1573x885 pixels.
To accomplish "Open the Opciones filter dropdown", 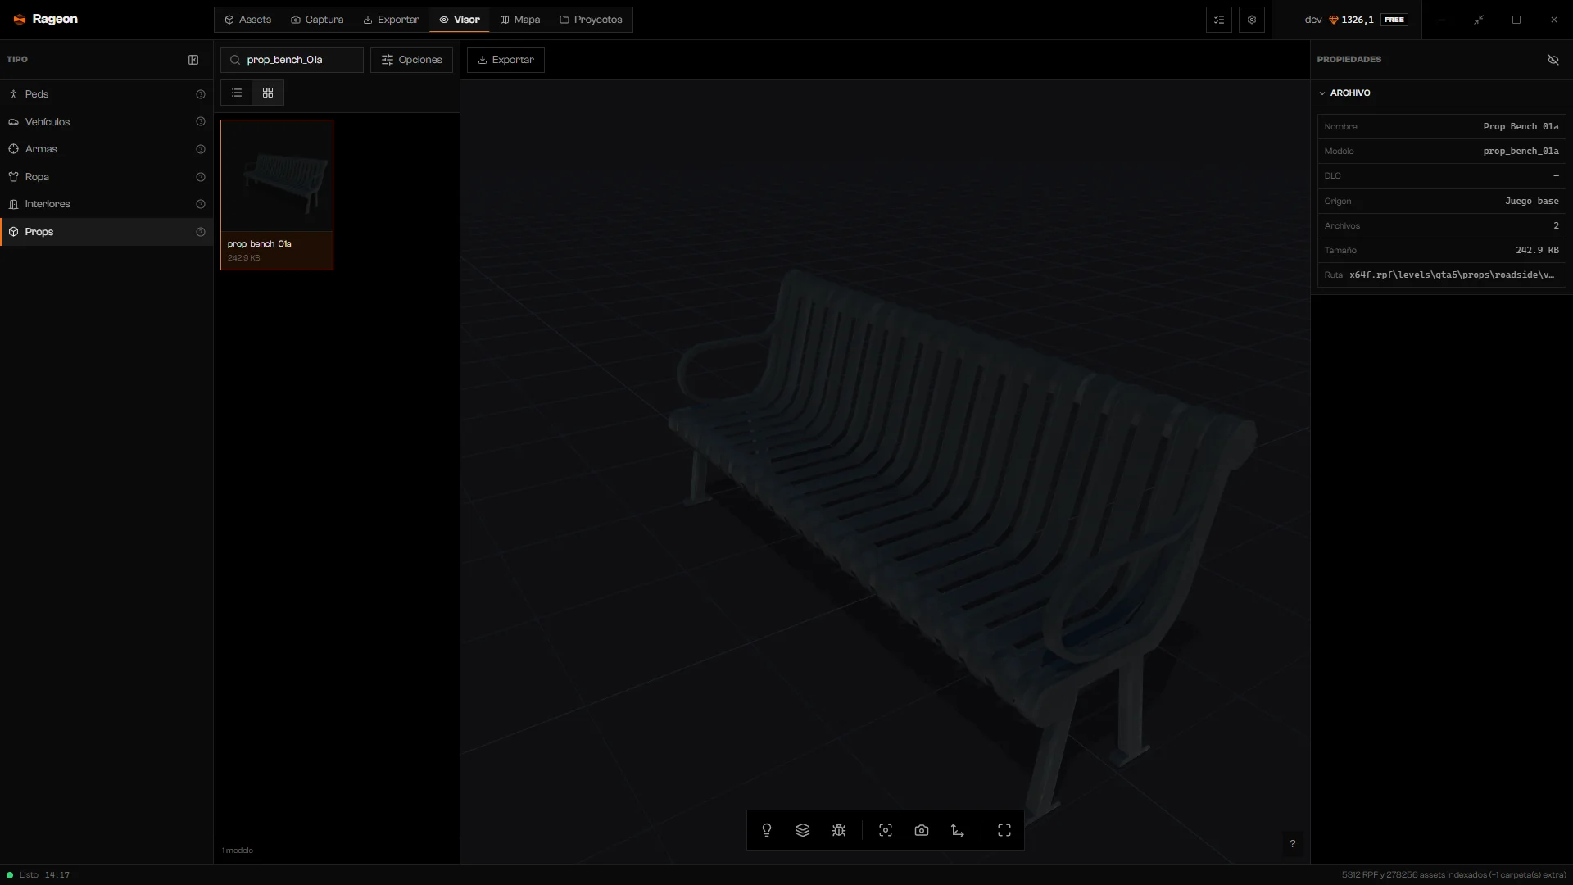I will point(411,60).
